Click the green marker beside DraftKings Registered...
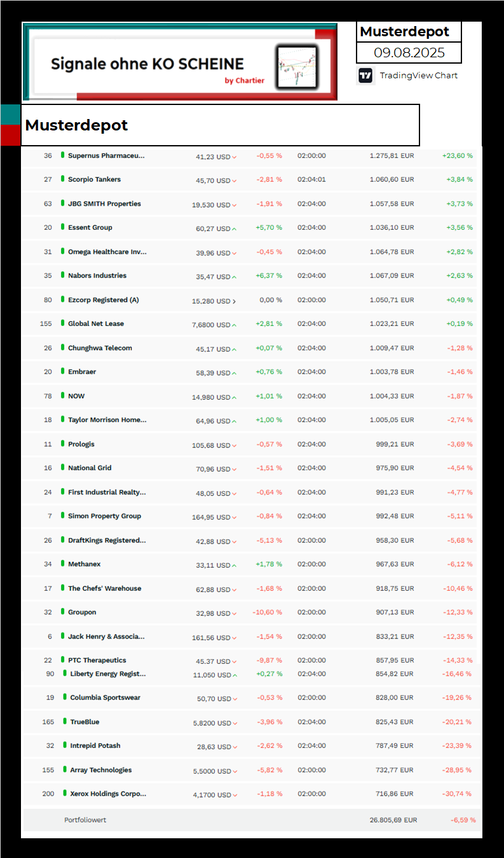The image size is (504, 858). point(62,540)
